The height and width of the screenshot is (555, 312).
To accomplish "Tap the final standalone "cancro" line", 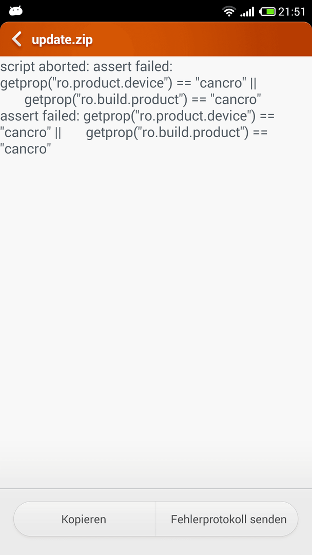I will (x=26, y=149).
